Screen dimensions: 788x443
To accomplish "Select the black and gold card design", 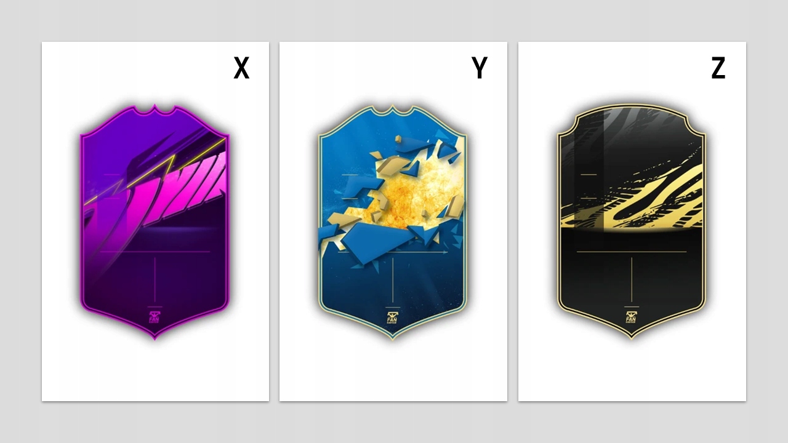I will point(632,221).
